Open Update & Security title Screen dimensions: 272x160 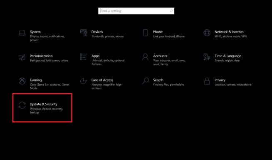coord(43,104)
